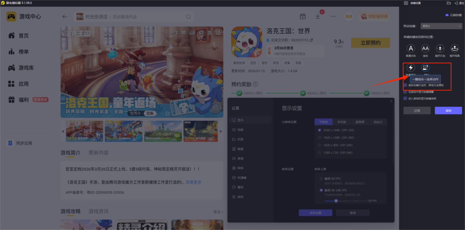This screenshot has width=465, height=230.
Task: Click 还原 restore in the key-mapping panel
Action: pos(417,110)
